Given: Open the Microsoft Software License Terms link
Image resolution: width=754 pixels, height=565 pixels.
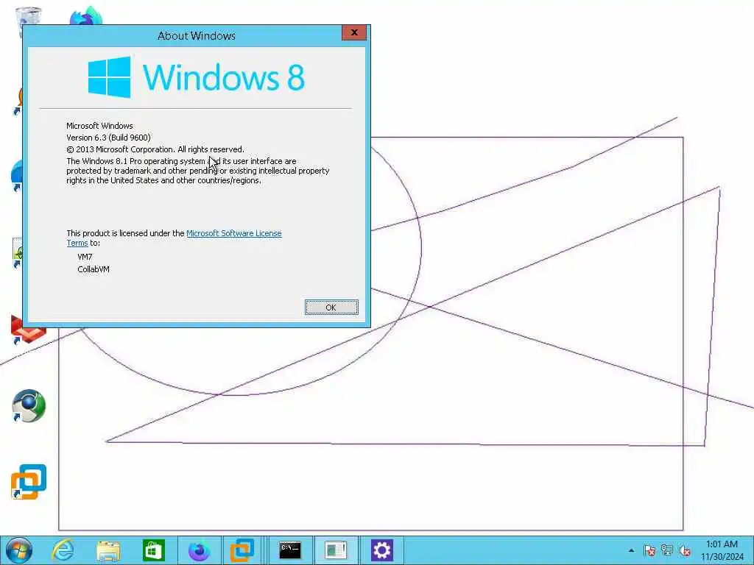Looking at the screenshot, I should 233,233.
